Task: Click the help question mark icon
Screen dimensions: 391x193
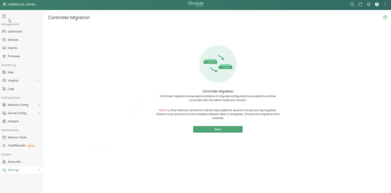Action: point(385,18)
